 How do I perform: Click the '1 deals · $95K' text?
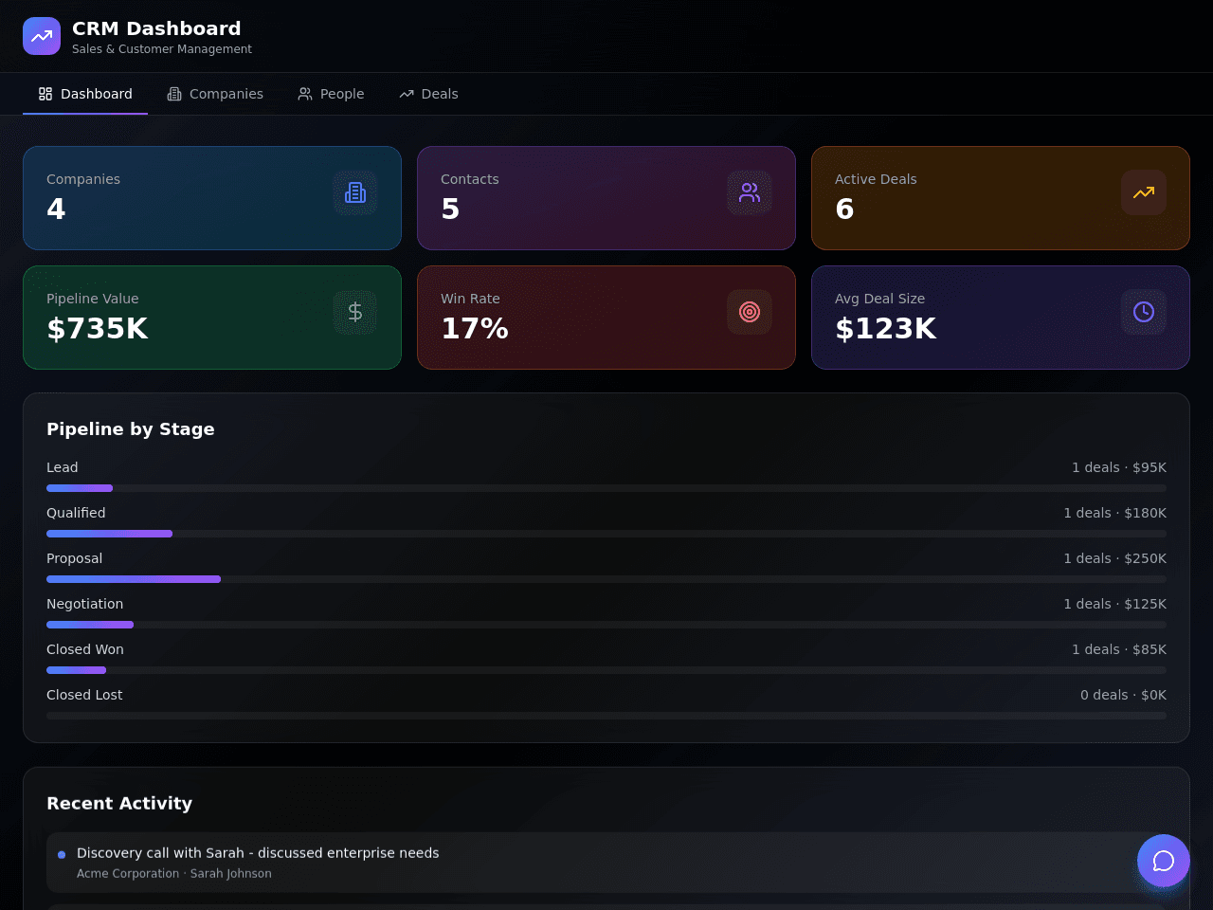[x=1119, y=467]
